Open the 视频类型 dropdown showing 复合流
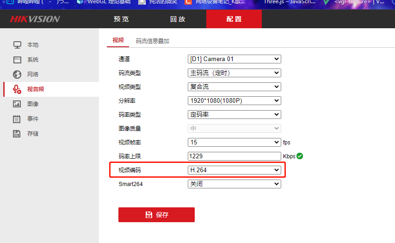The height and width of the screenshot is (243, 395). [235, 87]
